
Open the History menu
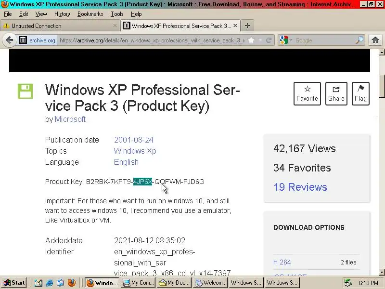[x=62, y=14]
